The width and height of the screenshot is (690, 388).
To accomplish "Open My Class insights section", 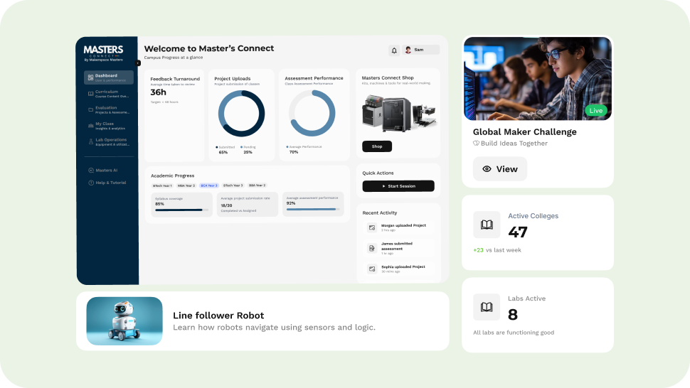I will pyautogui.click(x=109, y=126).
